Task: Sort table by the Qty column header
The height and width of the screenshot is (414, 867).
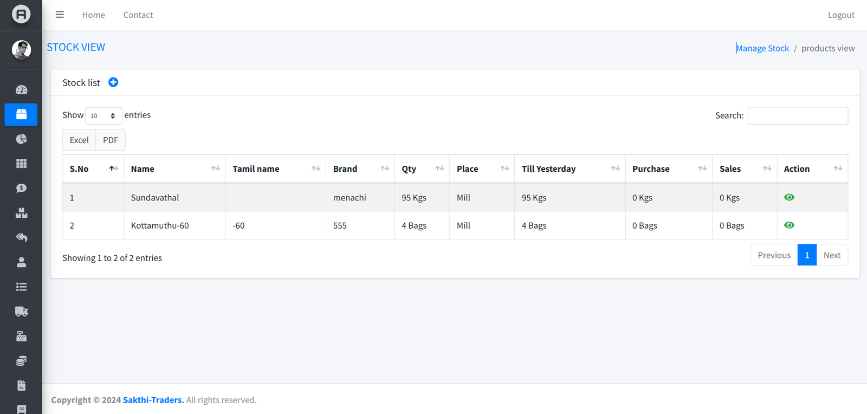Action: [x=422, y=169]
